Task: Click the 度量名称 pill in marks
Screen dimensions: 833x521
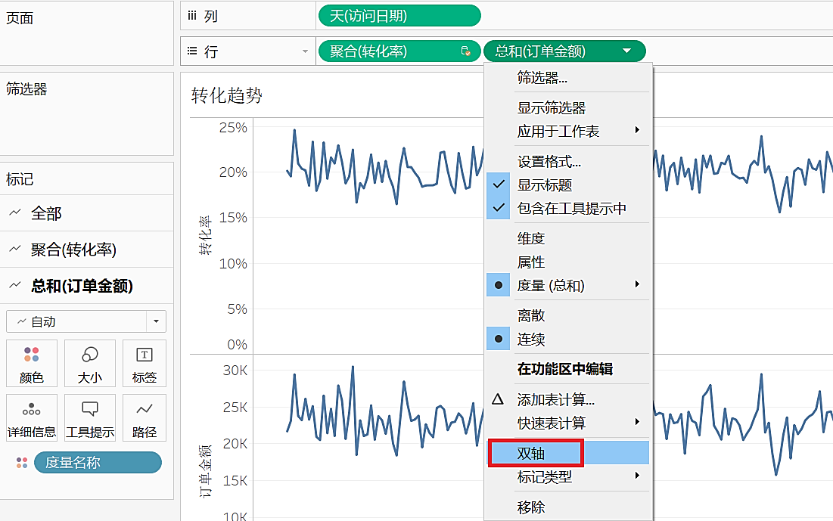Action: (98, 463)
